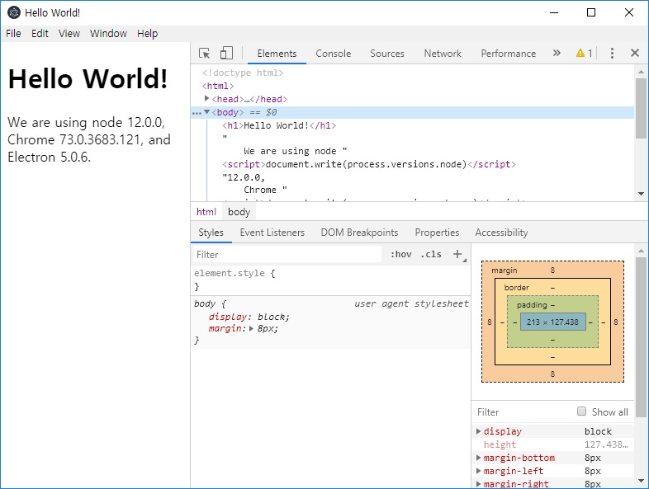Enable the Show all checkbox
Image resolution: width=649 pixels, height=489 pixels.
(x=581, y=411)
